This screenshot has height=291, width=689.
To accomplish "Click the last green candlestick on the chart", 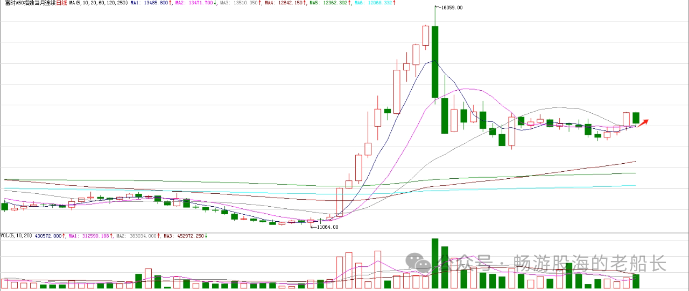I will point(636,118).
